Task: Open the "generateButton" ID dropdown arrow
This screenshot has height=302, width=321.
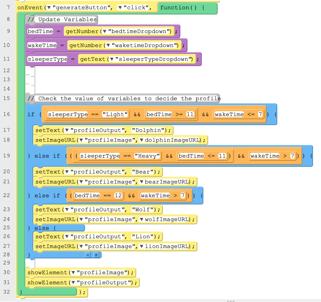Action: [49, 8]
